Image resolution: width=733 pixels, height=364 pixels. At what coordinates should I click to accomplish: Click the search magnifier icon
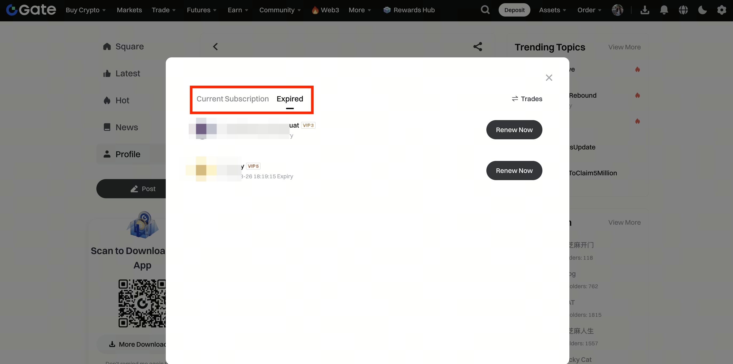(485, 10)
